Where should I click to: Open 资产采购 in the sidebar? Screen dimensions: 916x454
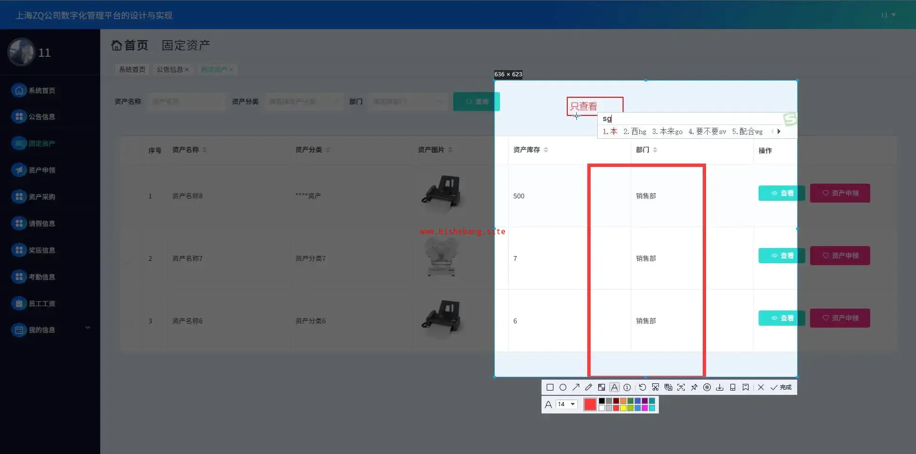click(42, 196)
